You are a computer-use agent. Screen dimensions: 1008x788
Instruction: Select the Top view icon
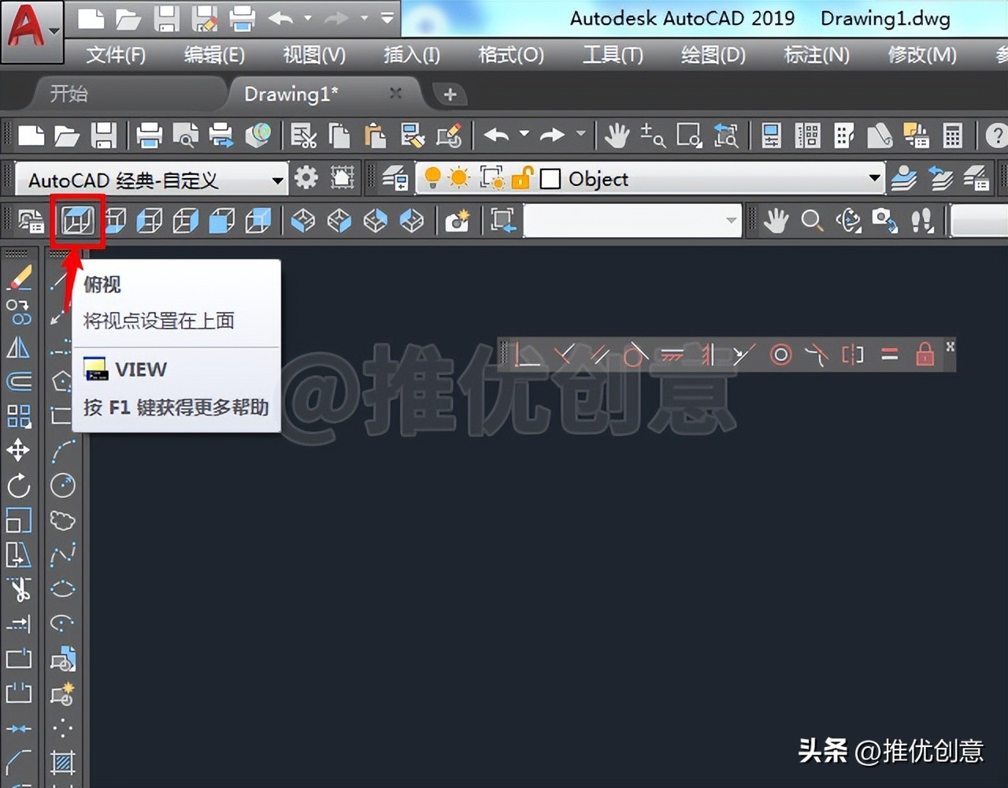tap(76, 221)
